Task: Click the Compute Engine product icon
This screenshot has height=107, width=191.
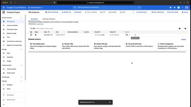Action: click(4, 12)
